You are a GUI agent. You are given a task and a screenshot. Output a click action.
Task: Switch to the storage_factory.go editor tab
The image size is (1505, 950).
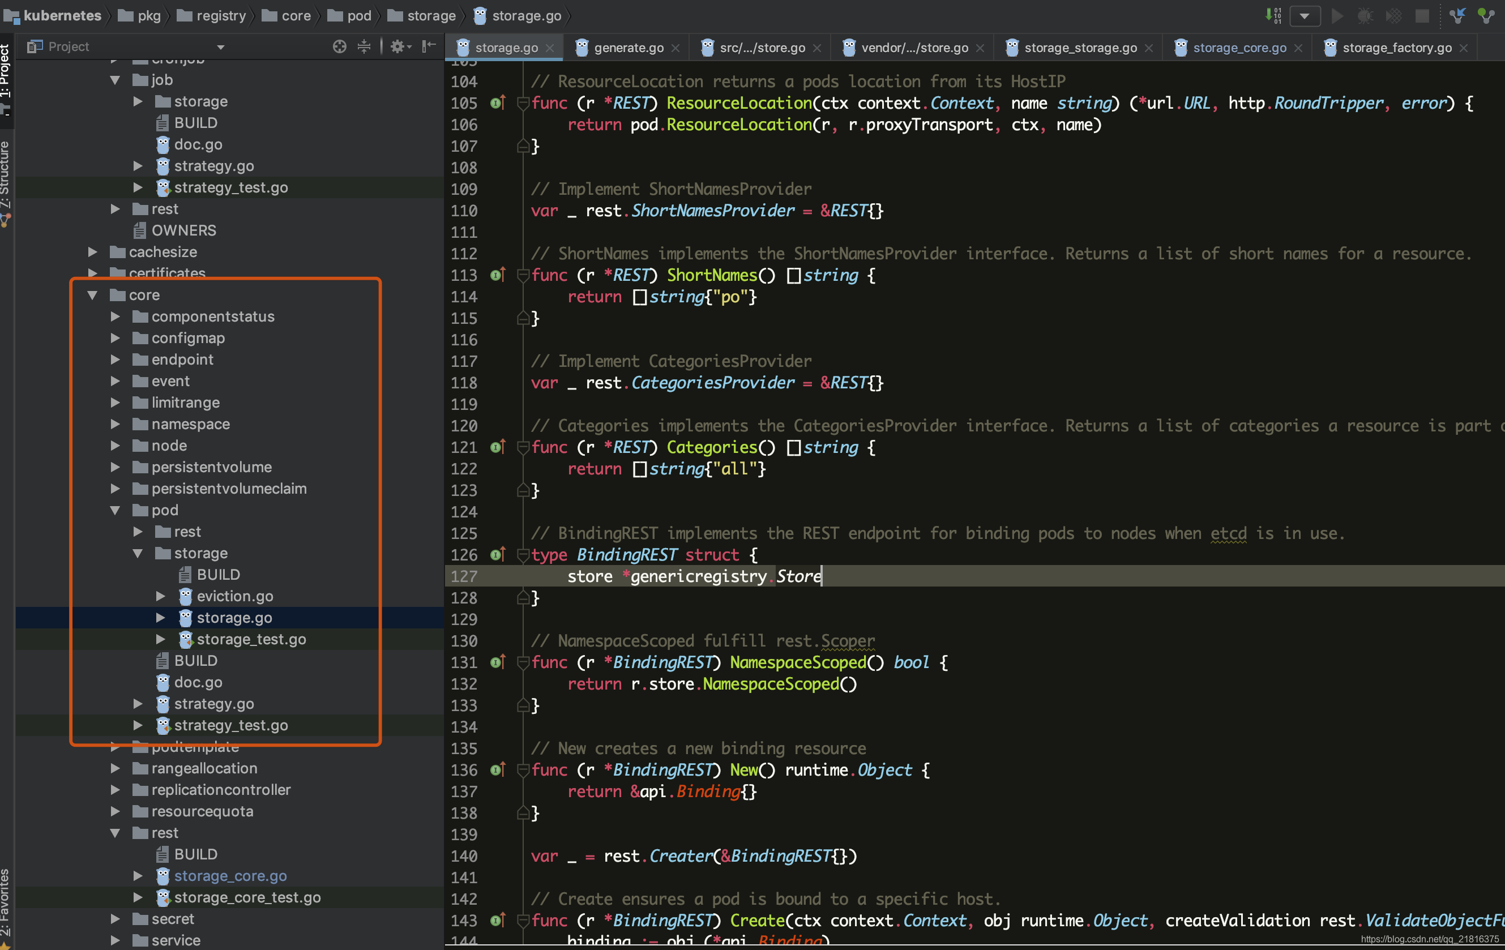click(x=1397, y=48)
